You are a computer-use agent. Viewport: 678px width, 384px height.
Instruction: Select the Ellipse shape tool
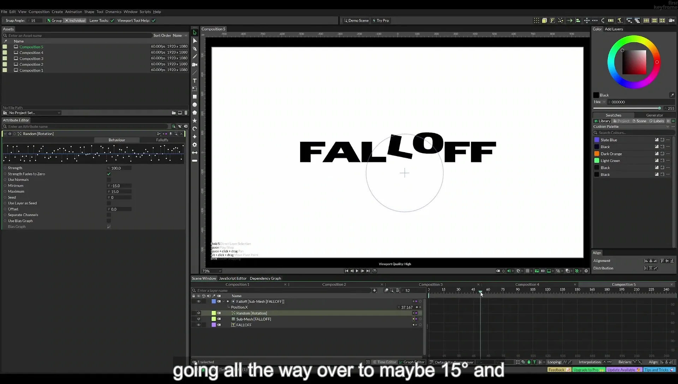coord(195,105)
